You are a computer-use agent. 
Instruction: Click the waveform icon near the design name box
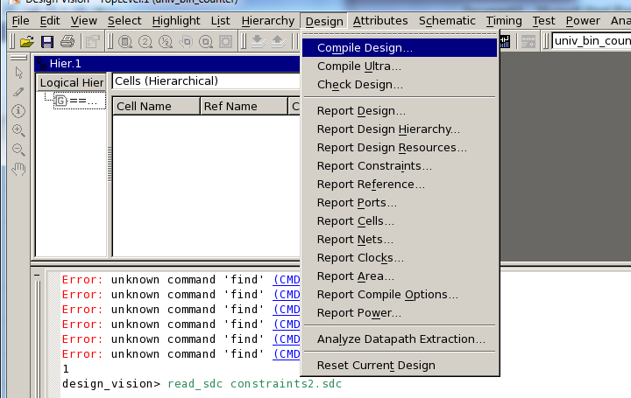tap(505, 41)
